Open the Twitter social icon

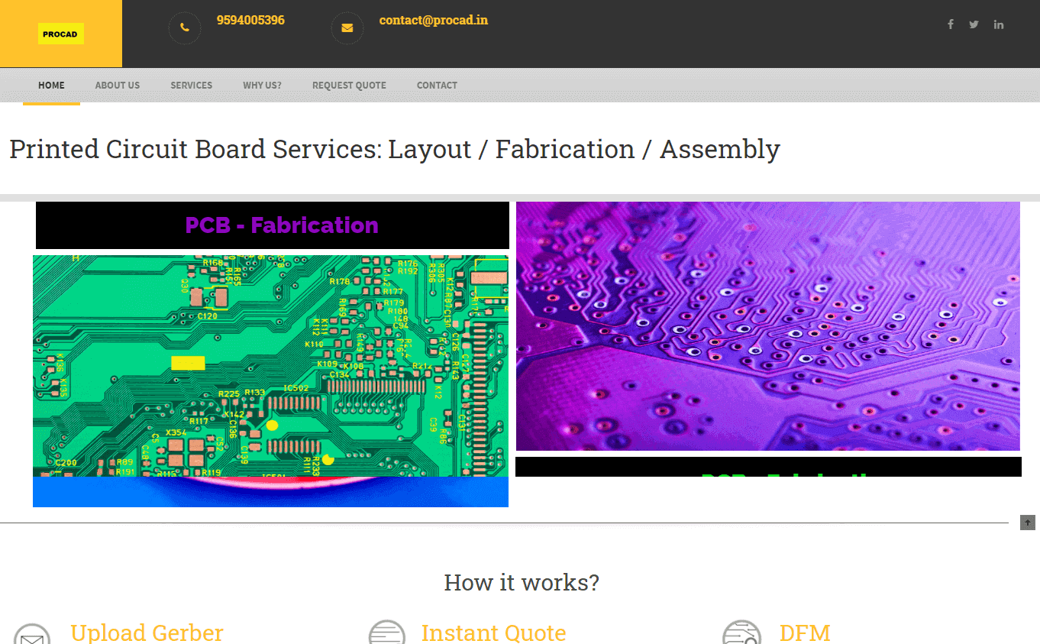974,24
